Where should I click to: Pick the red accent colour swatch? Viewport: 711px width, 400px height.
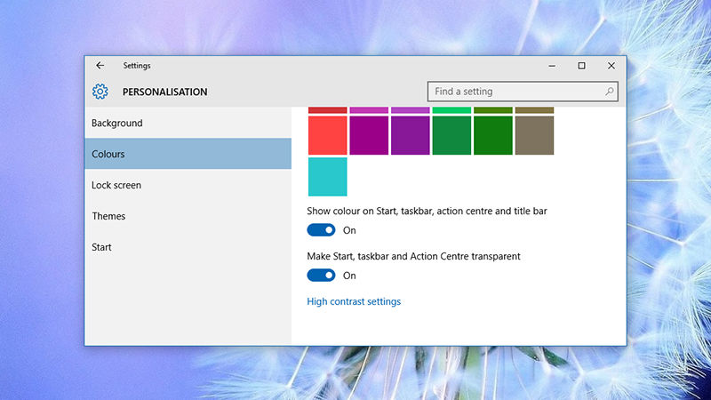click(327, 135)
